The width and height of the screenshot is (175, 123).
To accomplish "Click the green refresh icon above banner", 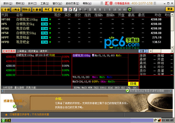I will click(127, 91).
